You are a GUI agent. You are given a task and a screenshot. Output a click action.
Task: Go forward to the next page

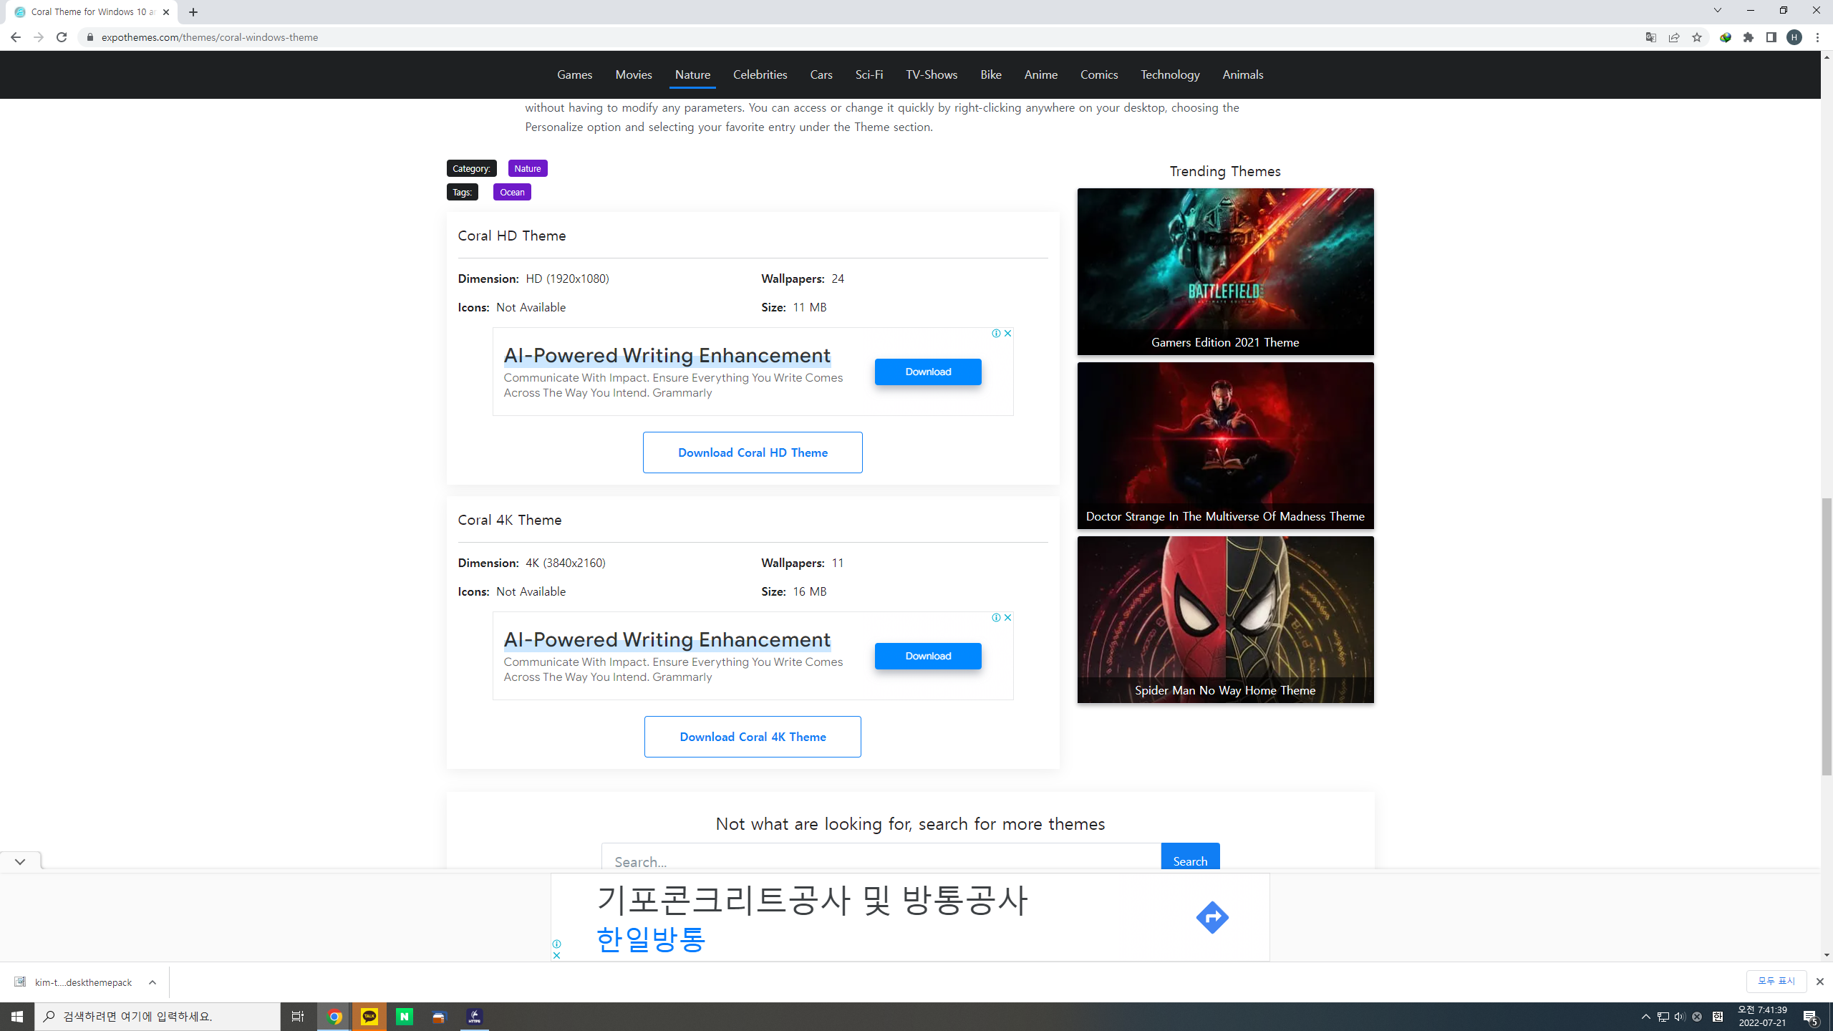tap(39, 37)
